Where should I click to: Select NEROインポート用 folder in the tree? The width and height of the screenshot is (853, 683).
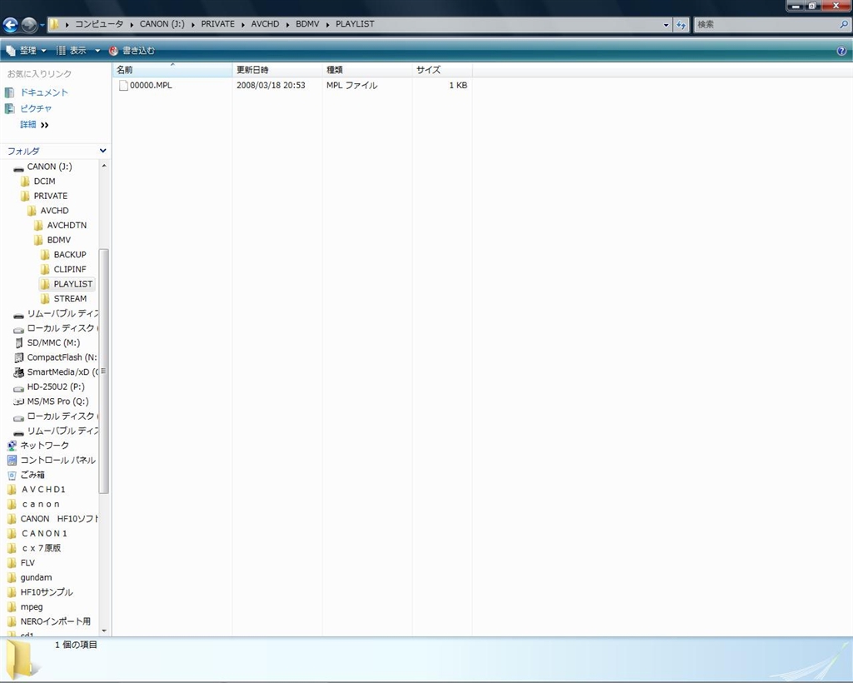tap(56, 621)
